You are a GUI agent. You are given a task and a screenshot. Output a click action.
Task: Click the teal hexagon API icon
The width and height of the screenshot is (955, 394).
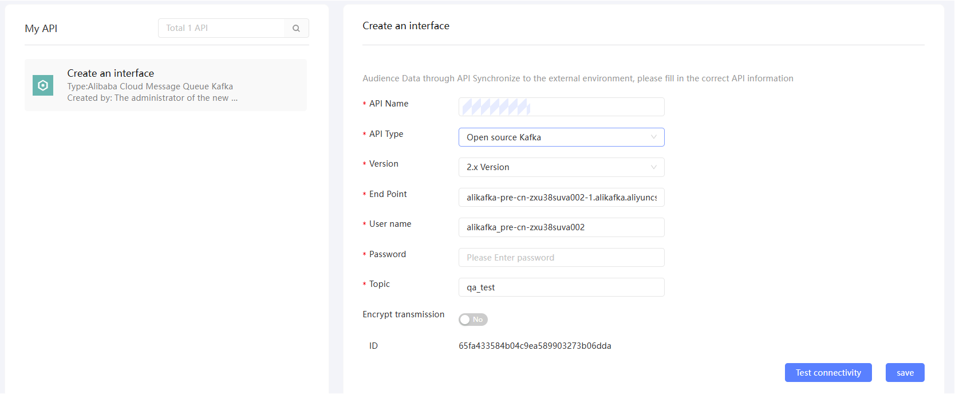pyautogui.click(x=43, y=85)
